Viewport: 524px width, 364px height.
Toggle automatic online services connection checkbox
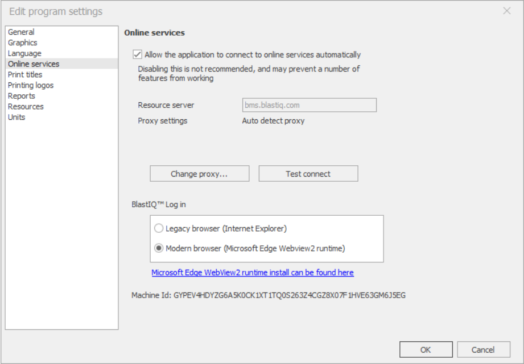[137, 55]
